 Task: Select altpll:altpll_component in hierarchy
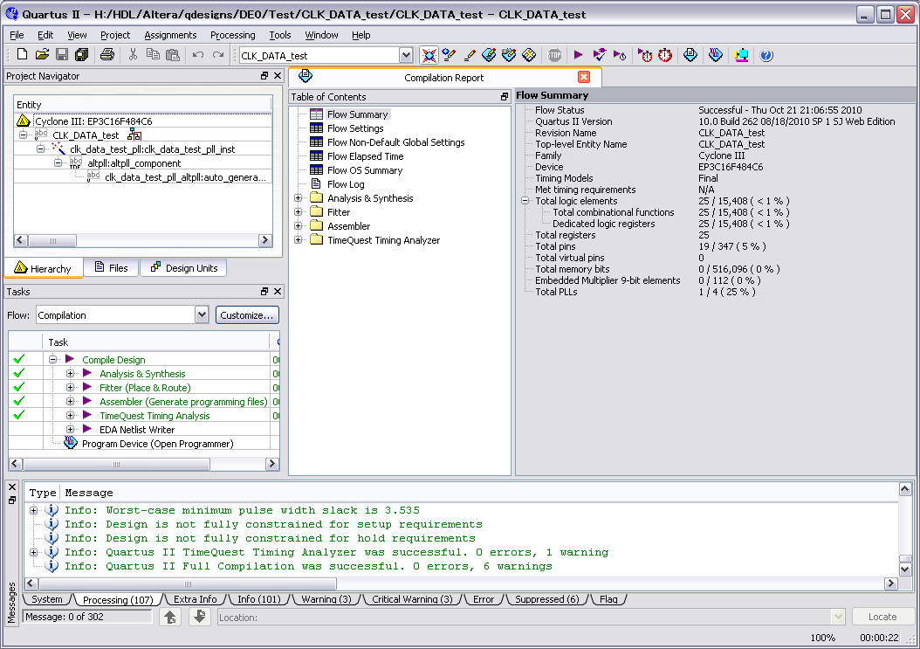(134, 163)
